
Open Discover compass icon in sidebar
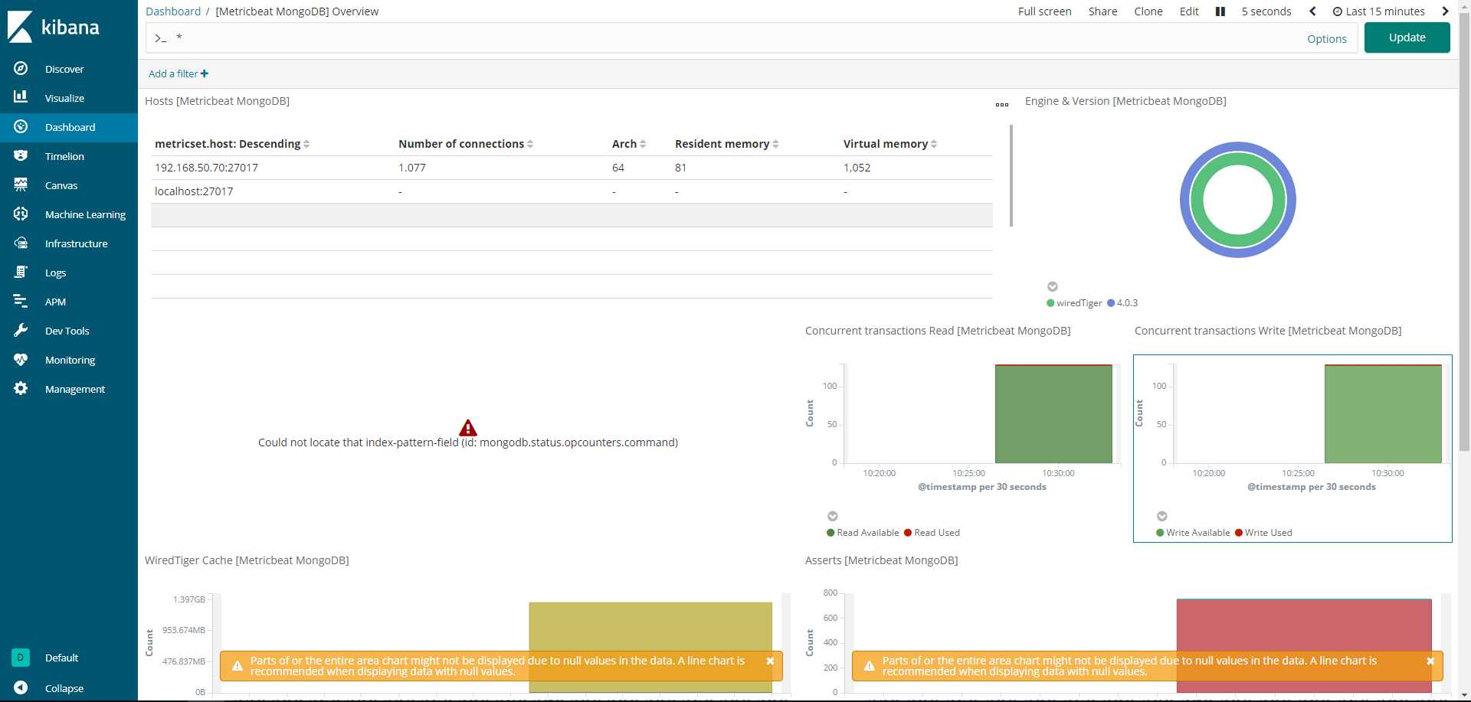point(21,69)
